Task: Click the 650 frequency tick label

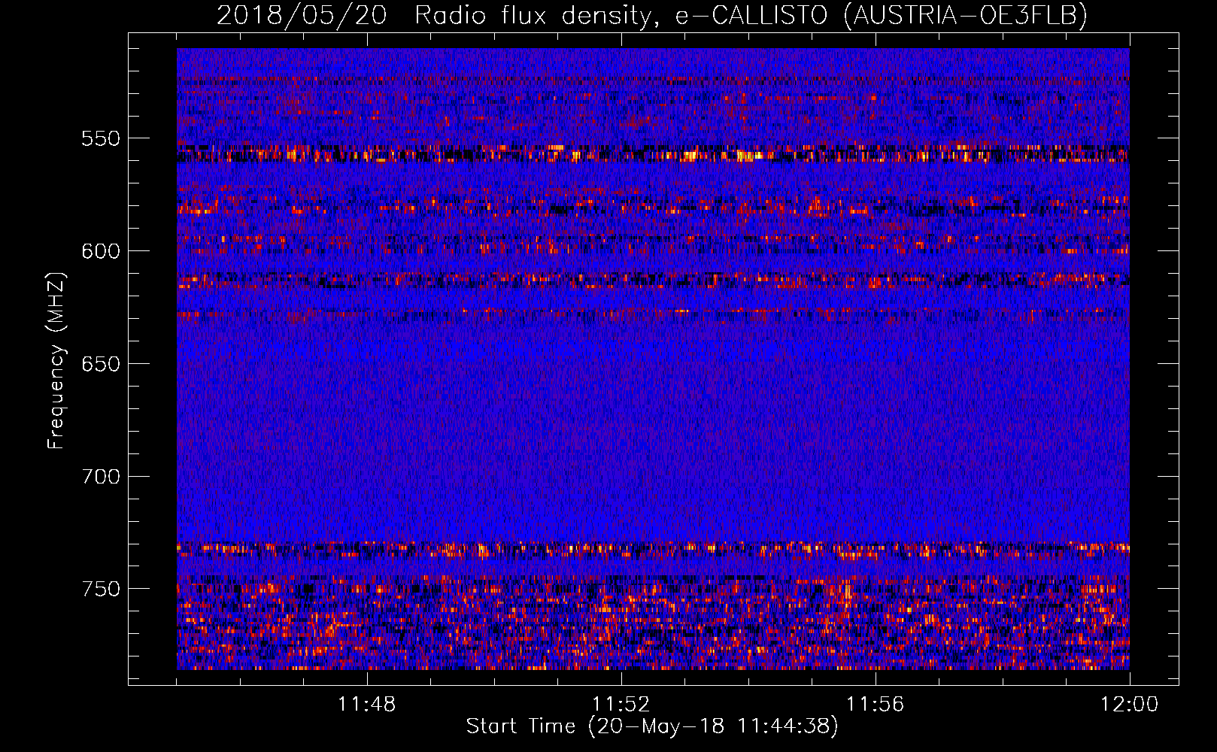Action: 100,364
